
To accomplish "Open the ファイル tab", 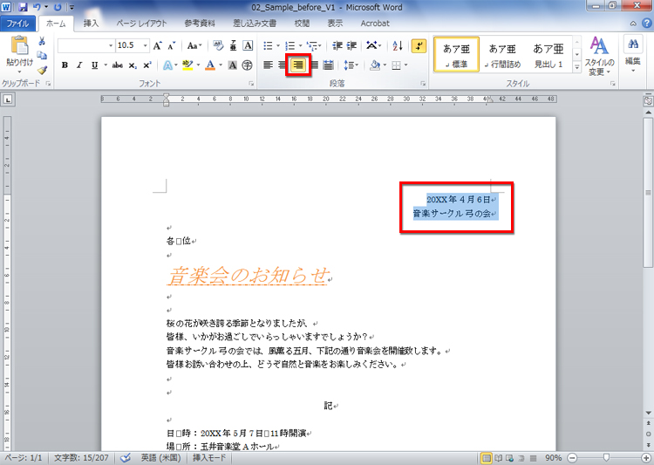I will point(17,24).
